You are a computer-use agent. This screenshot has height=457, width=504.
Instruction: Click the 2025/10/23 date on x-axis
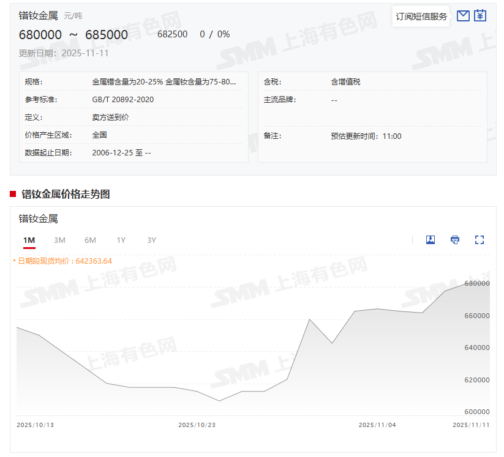pyautogui.click(x=197, y=425)
